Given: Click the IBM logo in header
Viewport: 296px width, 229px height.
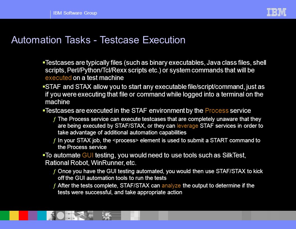Looking at the screenshot, I should point(276,12).
